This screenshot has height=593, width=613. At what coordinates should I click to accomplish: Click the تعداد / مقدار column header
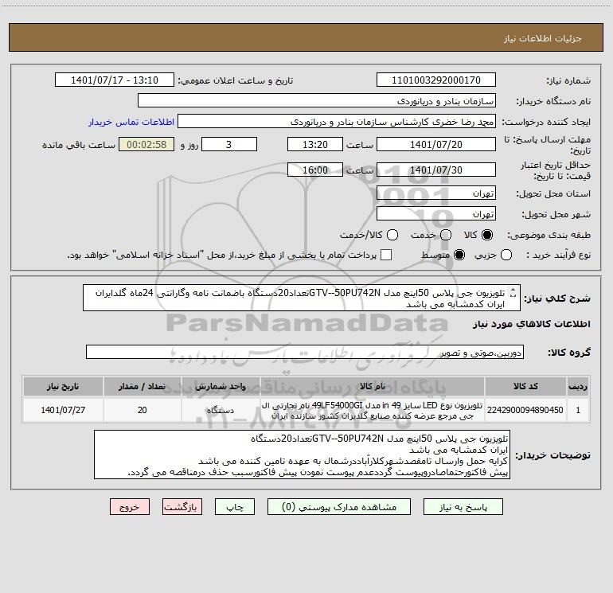143,386
